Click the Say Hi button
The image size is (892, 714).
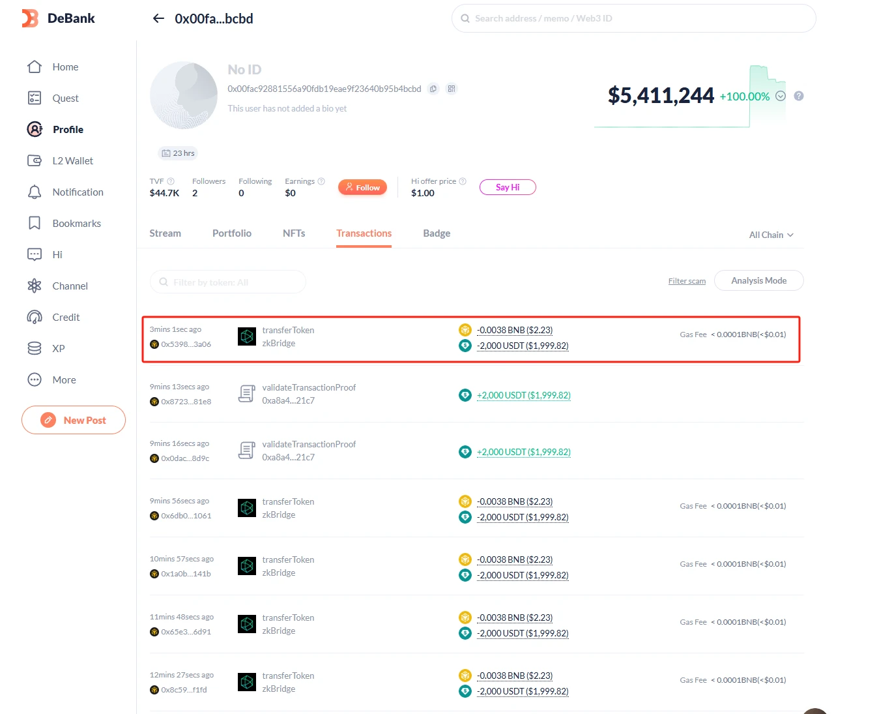pos(508,187)
